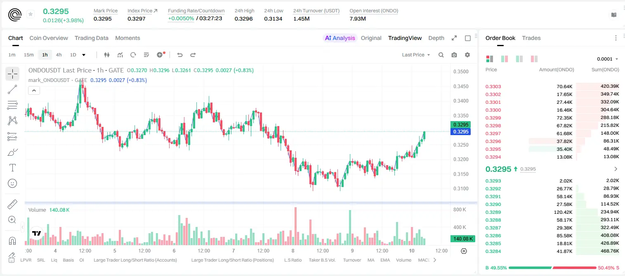The height and width of the screenshot is (276, 625).
Task: Open the Coin Overview tab
Action: tap(49, 38)
